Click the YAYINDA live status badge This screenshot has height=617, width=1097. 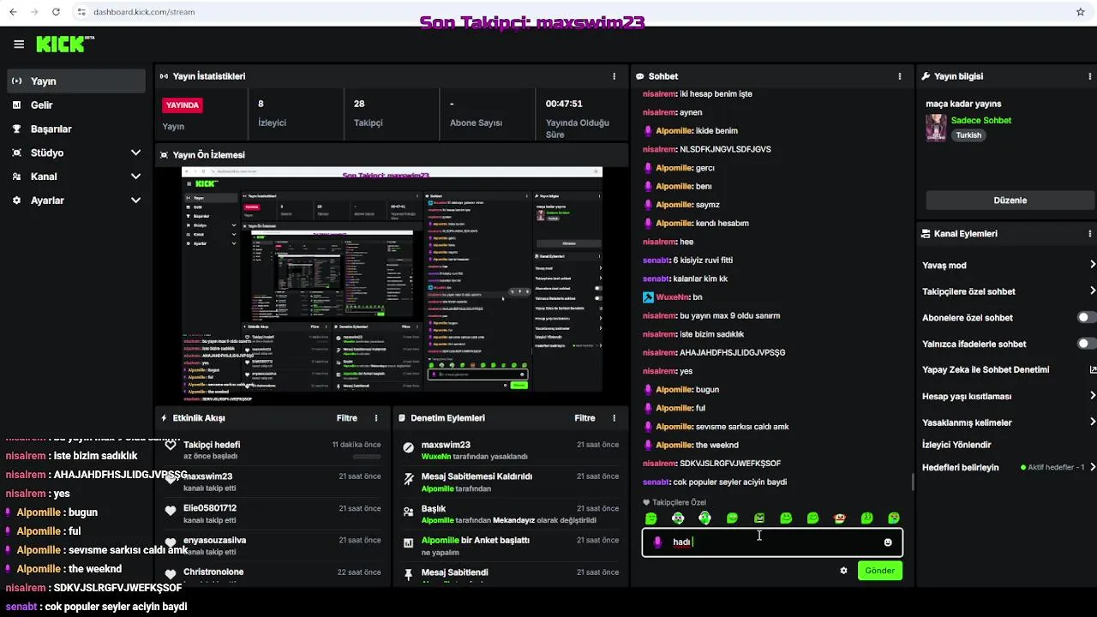point(183,105)
